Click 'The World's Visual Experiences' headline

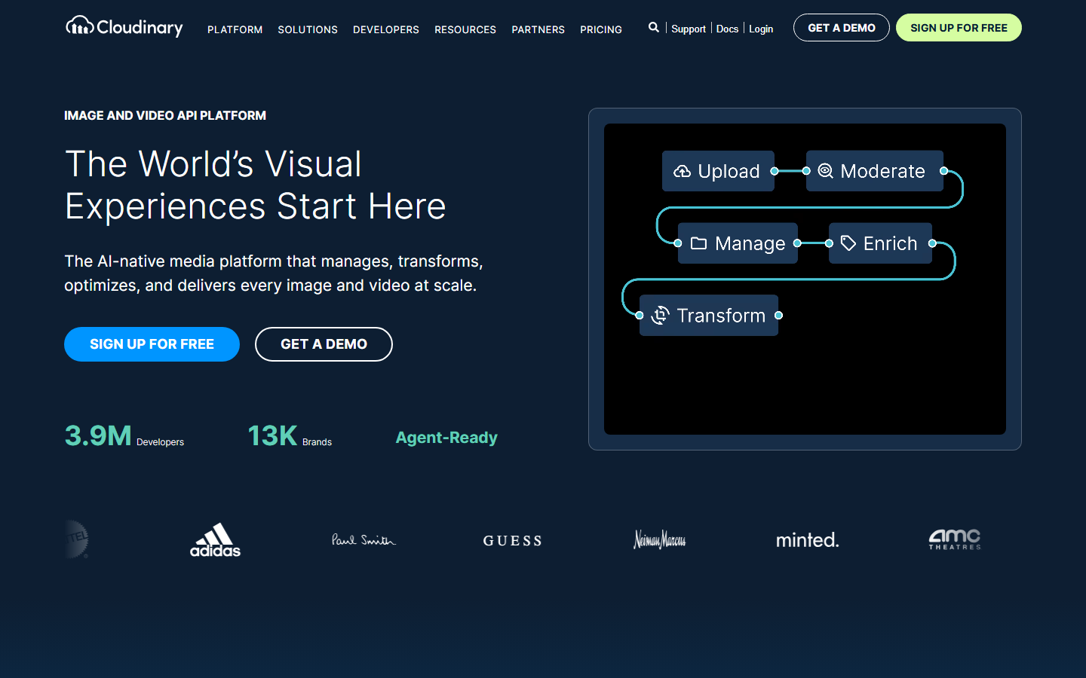(256, 185)
